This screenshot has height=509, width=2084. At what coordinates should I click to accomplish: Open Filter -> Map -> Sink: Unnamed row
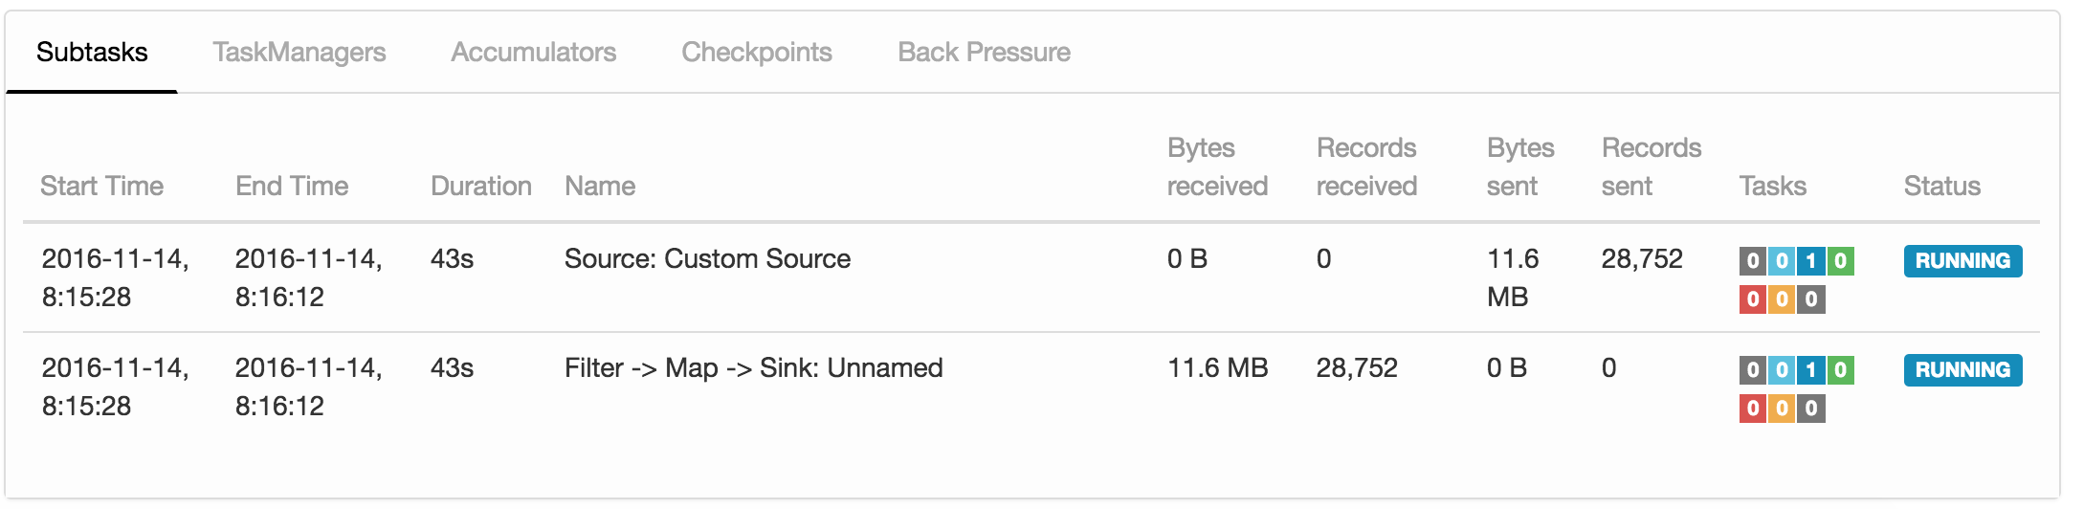(x=753, y=368)
